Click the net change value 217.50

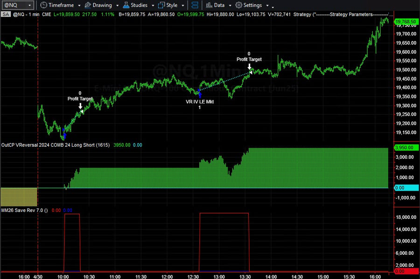click(90, 14)
